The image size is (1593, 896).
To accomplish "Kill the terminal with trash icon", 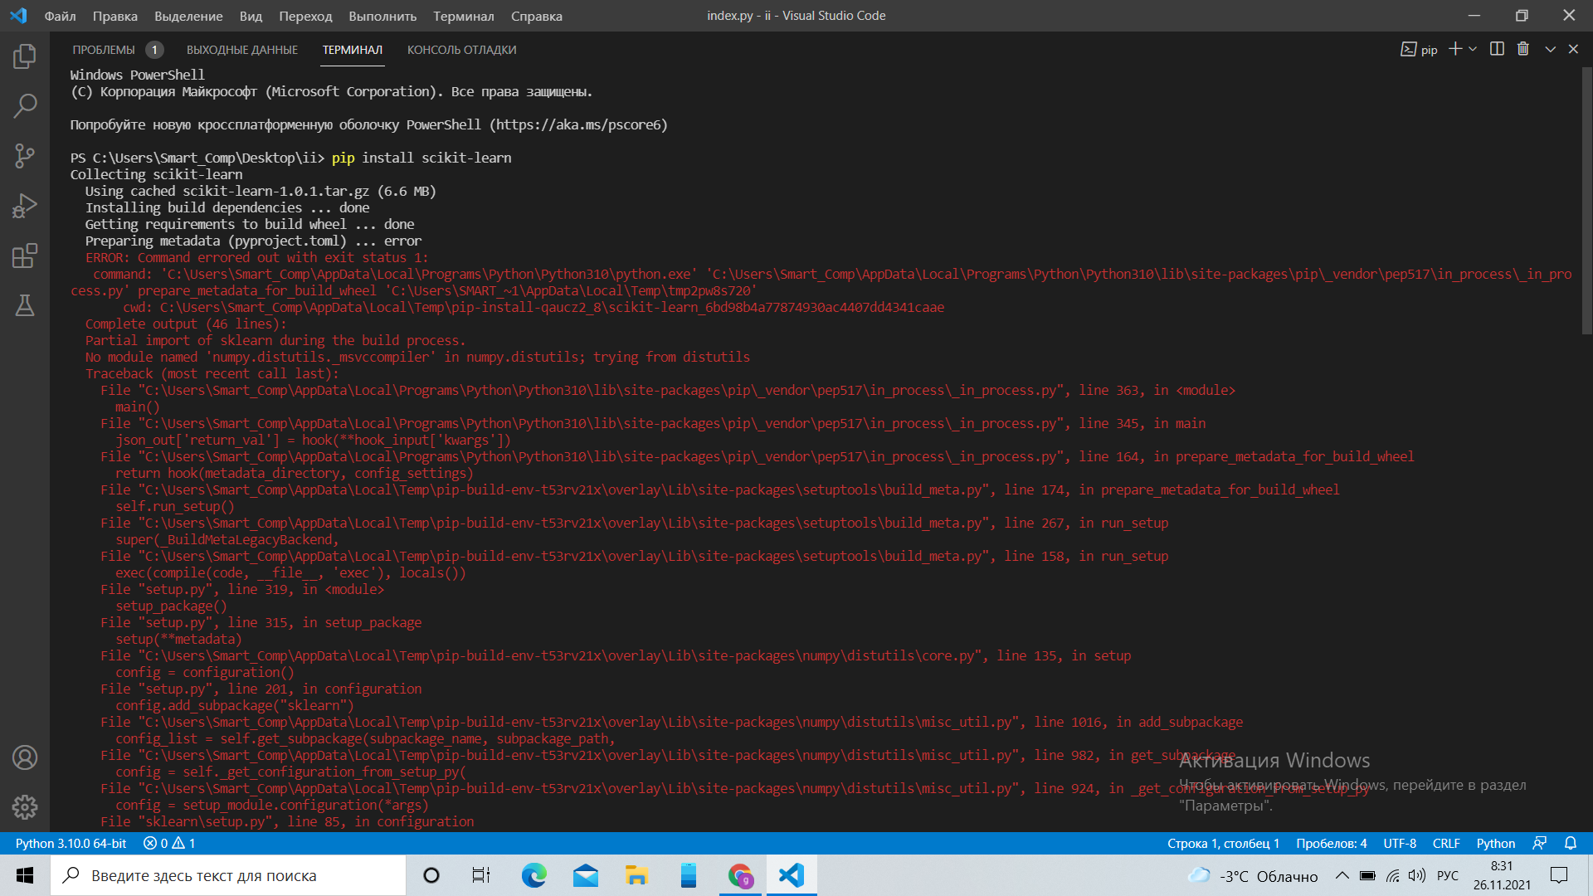I will [x=1523, y=49].
